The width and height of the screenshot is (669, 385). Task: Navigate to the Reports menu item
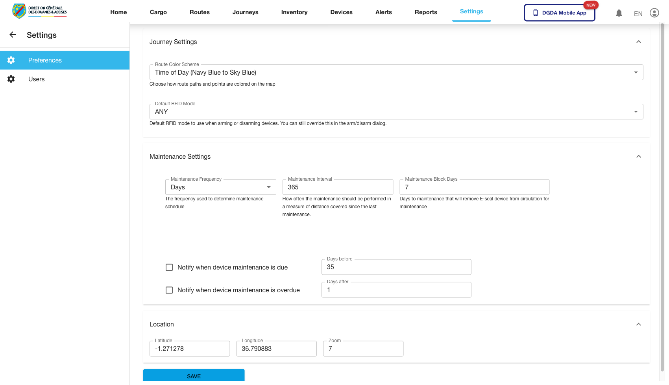(426, 12)
